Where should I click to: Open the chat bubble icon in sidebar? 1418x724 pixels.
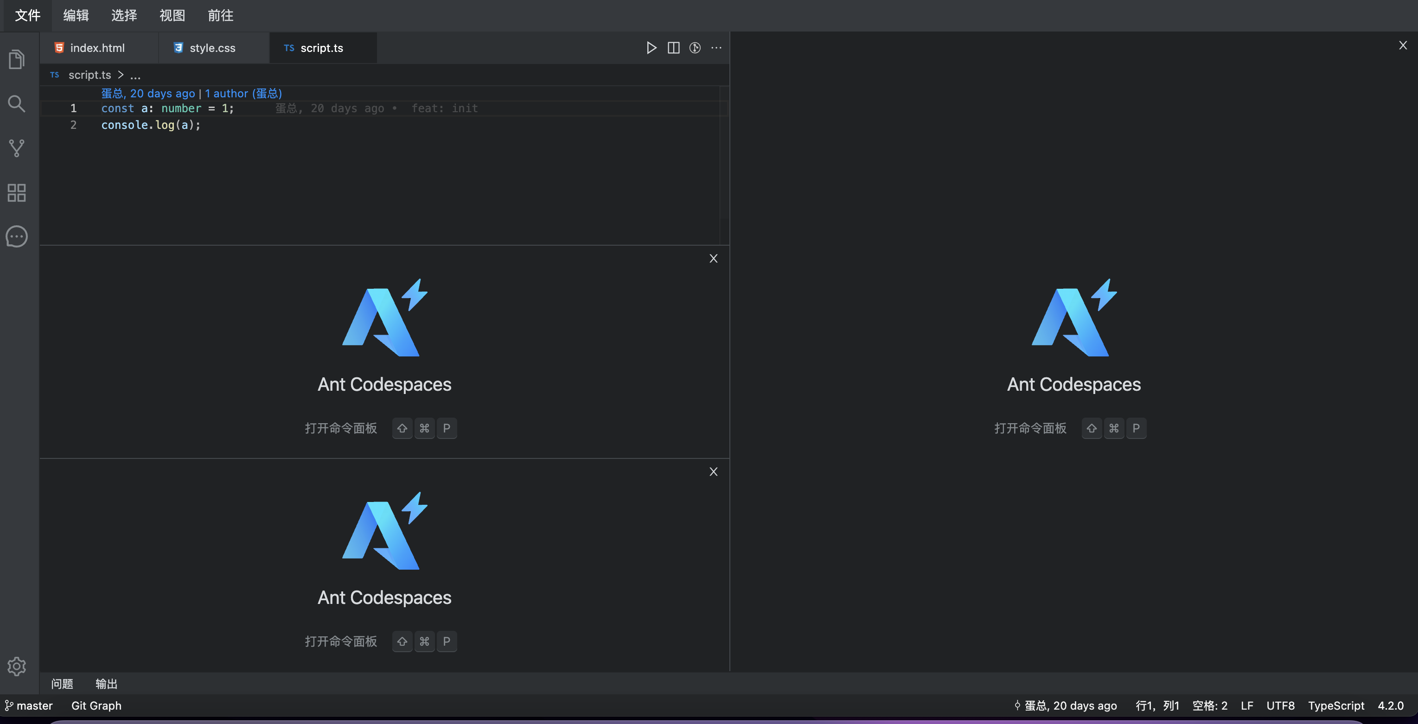pyautogui.click(x=17, y=236)
